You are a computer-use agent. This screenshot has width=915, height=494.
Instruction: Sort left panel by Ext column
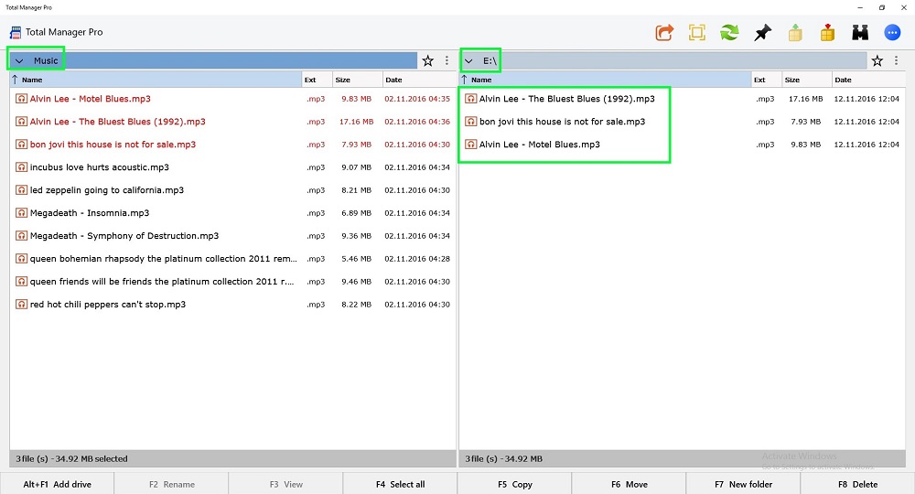coord(317,80)
